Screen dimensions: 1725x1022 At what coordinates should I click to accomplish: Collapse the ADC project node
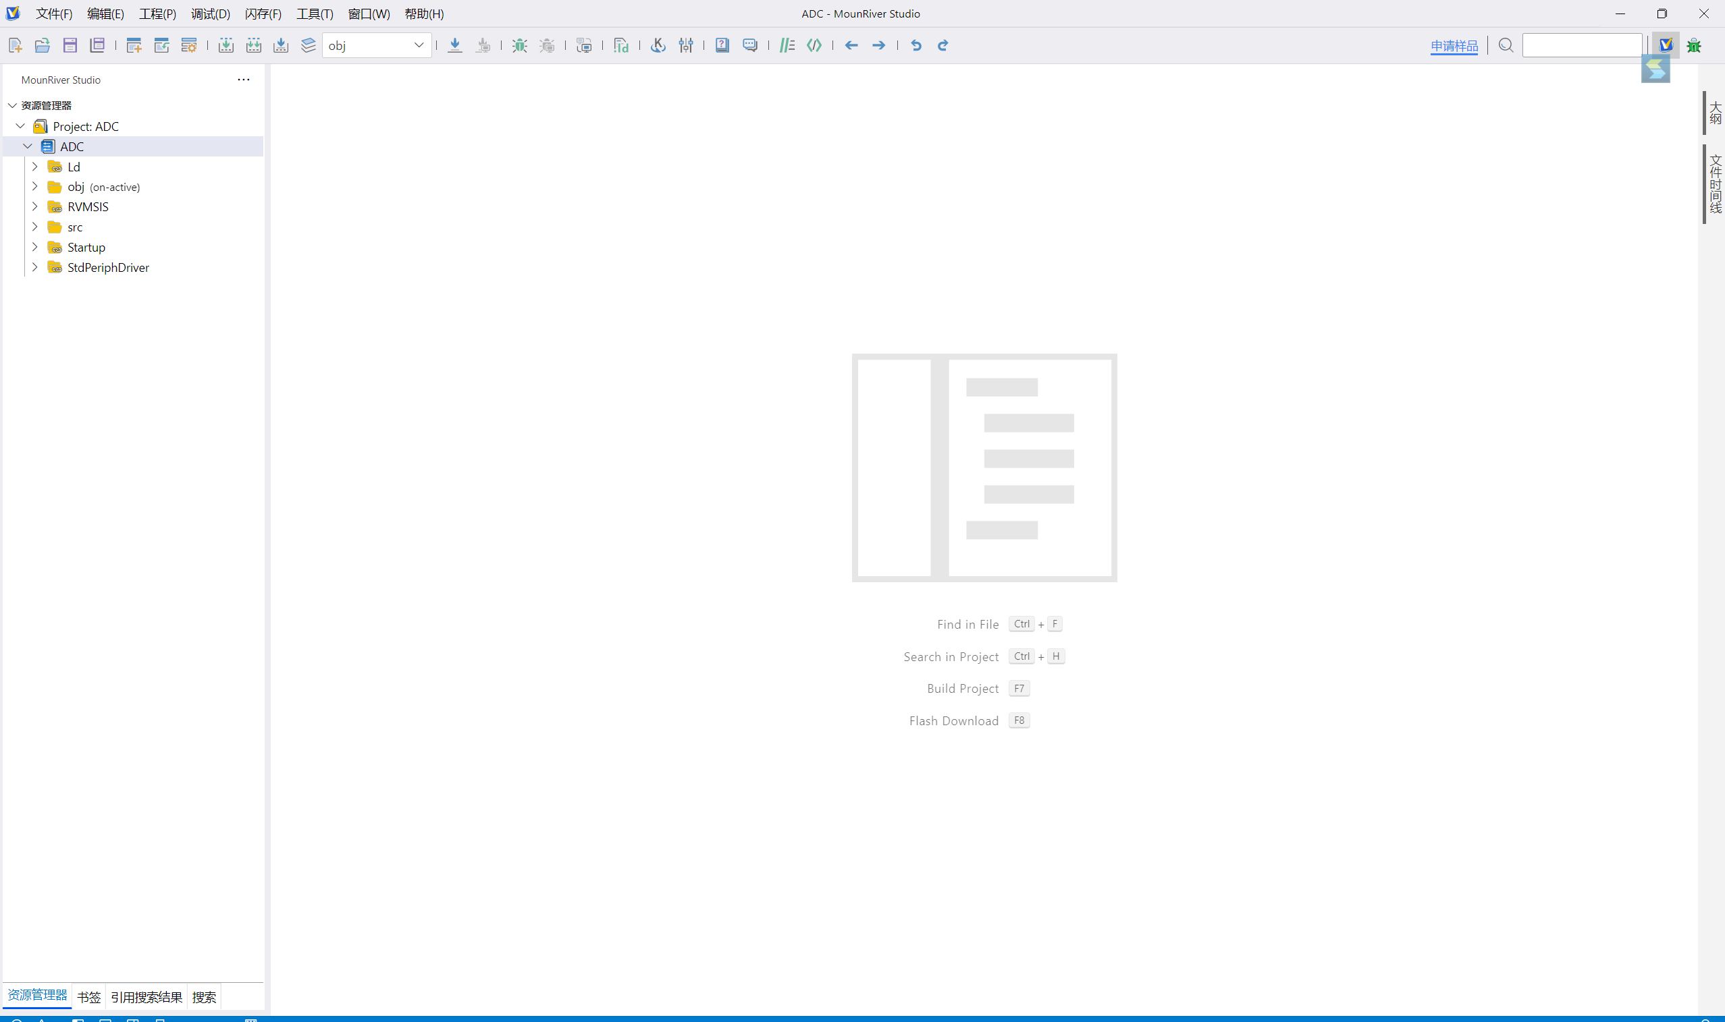[28, 146]
